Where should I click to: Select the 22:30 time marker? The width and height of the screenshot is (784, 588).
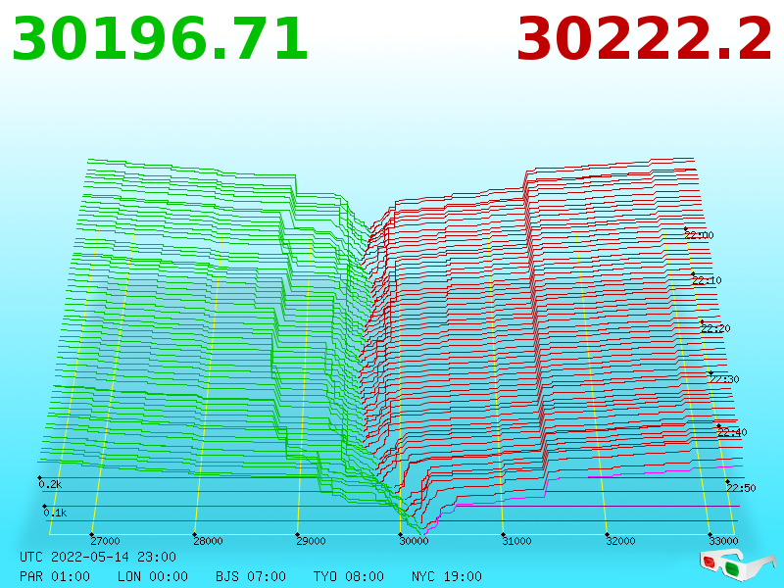[724, 379]
